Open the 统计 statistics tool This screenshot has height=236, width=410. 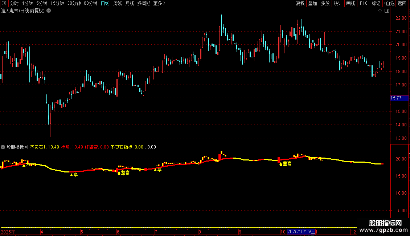click(x=338, y=3)
